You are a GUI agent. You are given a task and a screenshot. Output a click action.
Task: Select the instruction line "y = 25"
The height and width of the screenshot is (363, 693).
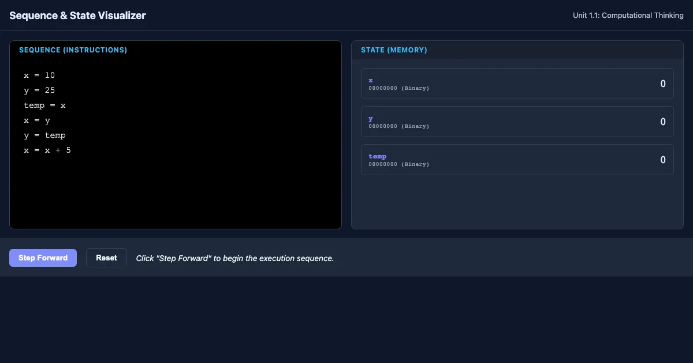click(x=39, y=90)
